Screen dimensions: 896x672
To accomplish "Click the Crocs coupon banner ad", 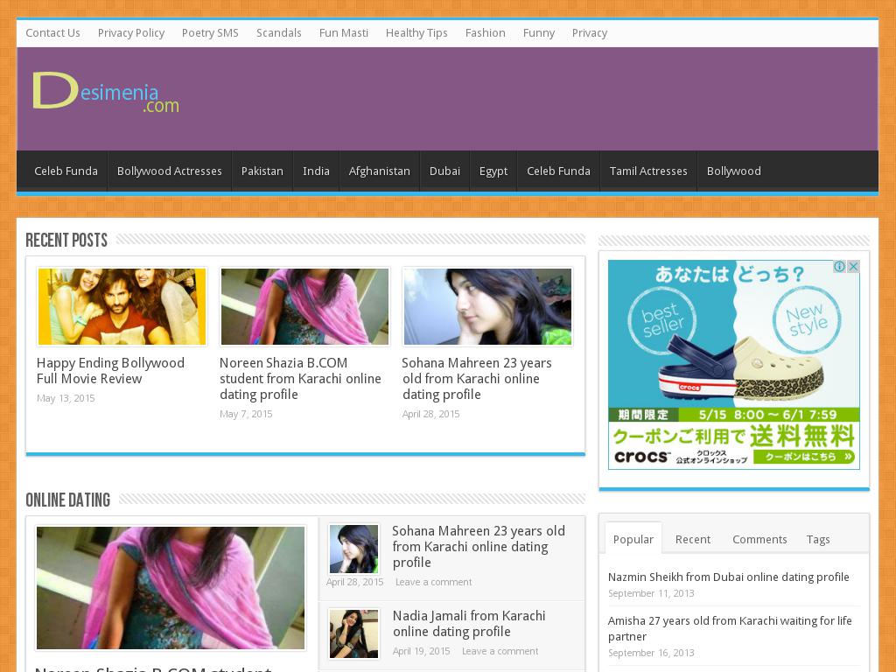I will pos(734,365).
